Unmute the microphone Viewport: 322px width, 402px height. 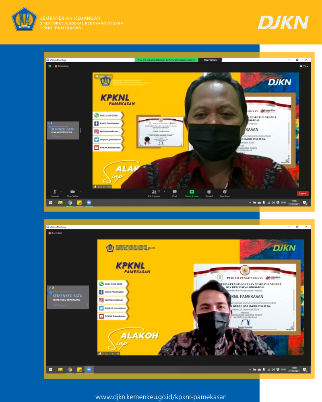click(54, 193)
